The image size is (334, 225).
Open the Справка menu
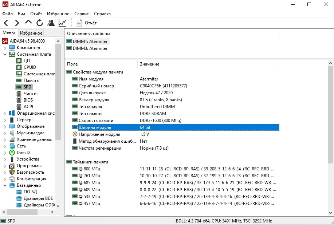coord(102,14)
